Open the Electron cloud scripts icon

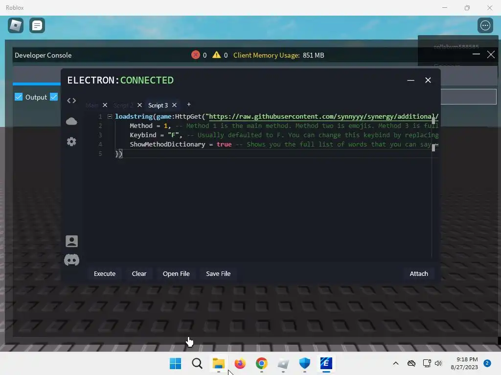point(71,121)
